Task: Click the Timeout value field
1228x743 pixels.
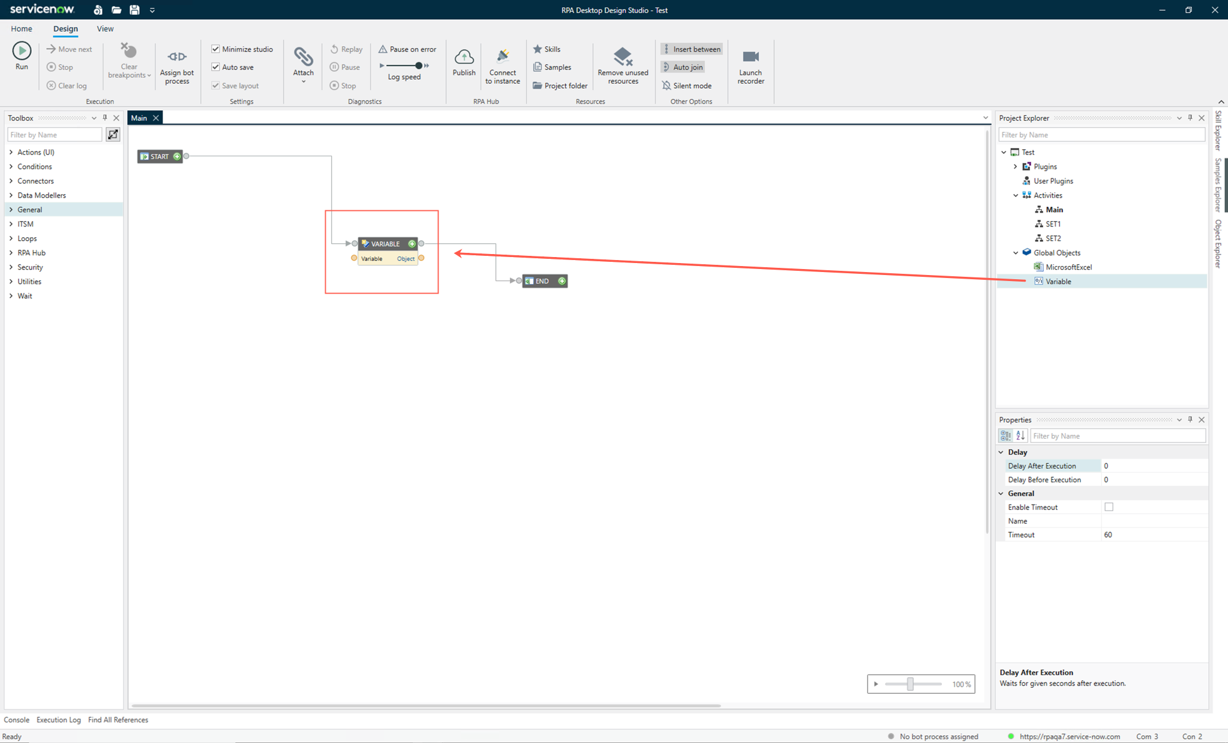Action: pyautogui.click(x=1153, y=534)
